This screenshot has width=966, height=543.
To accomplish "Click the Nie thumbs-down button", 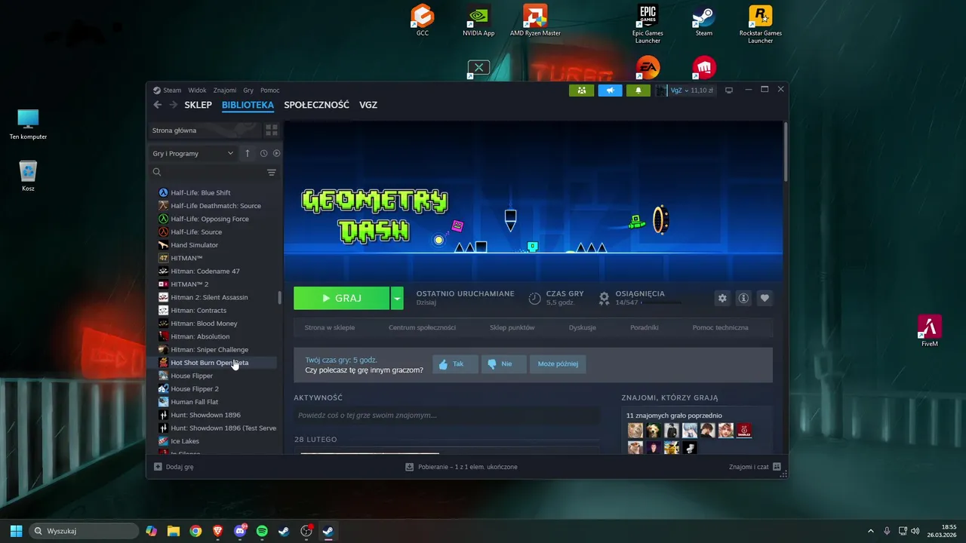I will (x=503, y=364).
